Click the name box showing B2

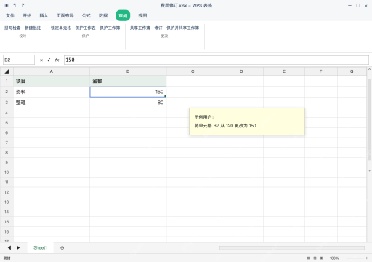(19, 60)
